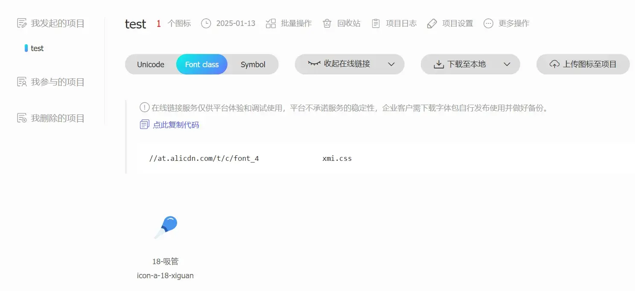
Task: Click the 回收站 recycle bin icon
Action: point(327,23)
